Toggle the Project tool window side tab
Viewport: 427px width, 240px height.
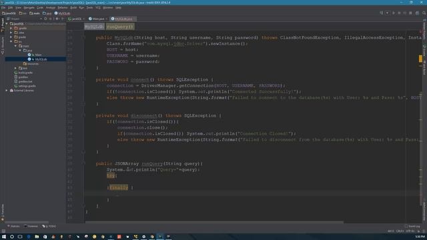click(x=3, y=25)
